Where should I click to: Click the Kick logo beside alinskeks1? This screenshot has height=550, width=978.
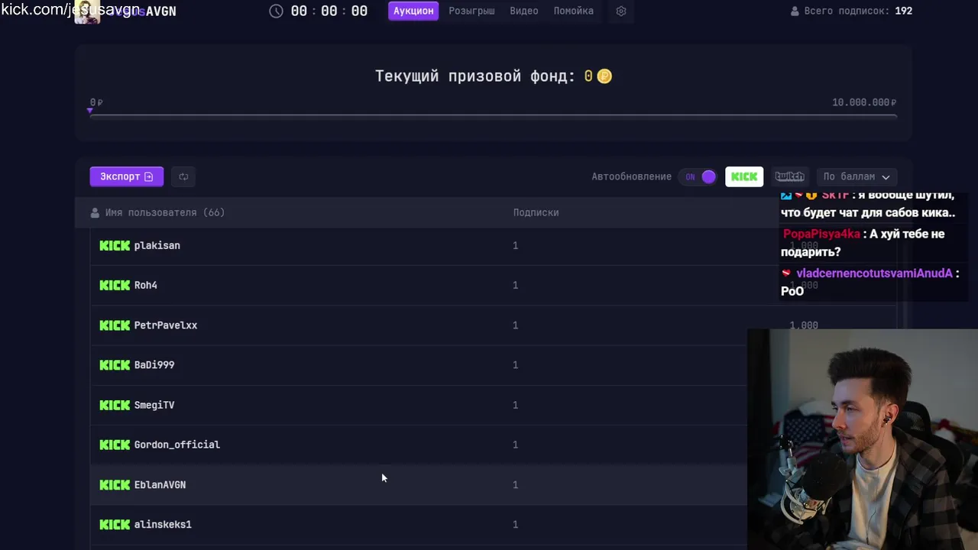coord(115,524)
